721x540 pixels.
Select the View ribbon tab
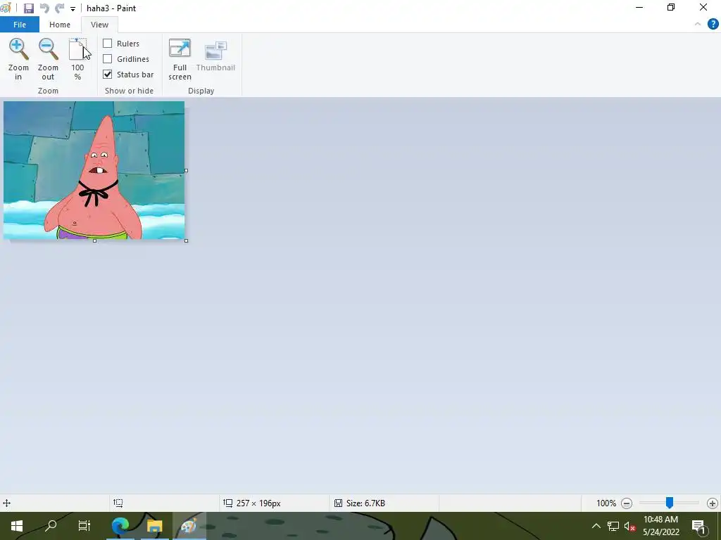pos(99,25)
